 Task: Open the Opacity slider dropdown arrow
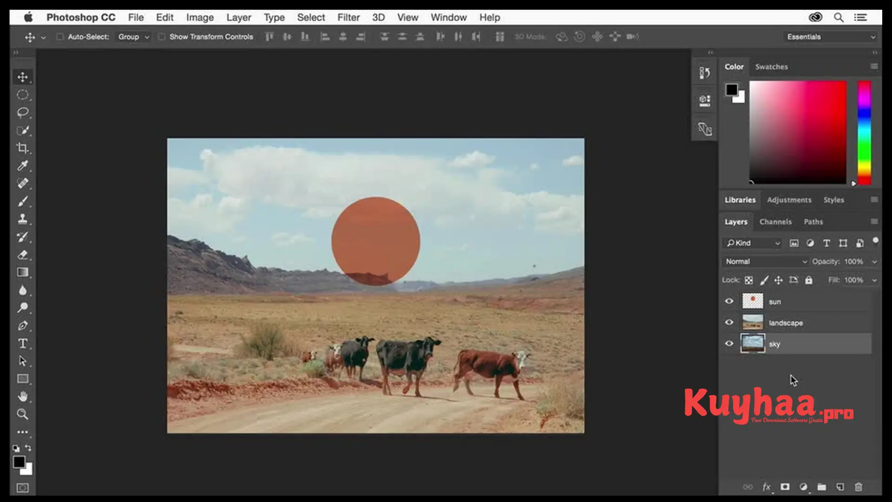(x=874, y=262)
